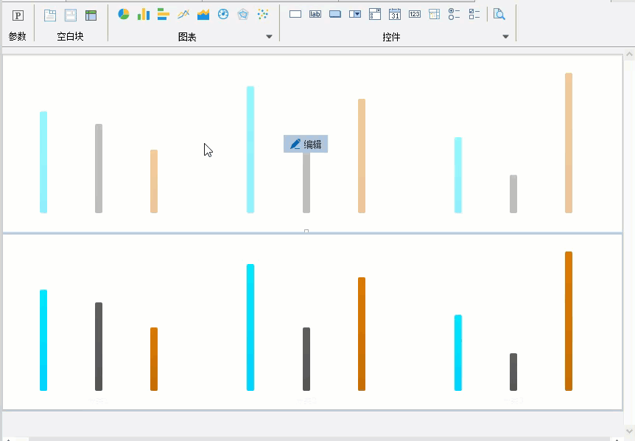
Task: Add a scatter chart
Action: (263, 14)
